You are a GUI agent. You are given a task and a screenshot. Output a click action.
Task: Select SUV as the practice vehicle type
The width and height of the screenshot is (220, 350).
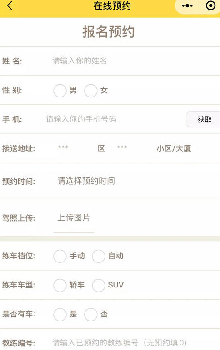pos(98,285)
